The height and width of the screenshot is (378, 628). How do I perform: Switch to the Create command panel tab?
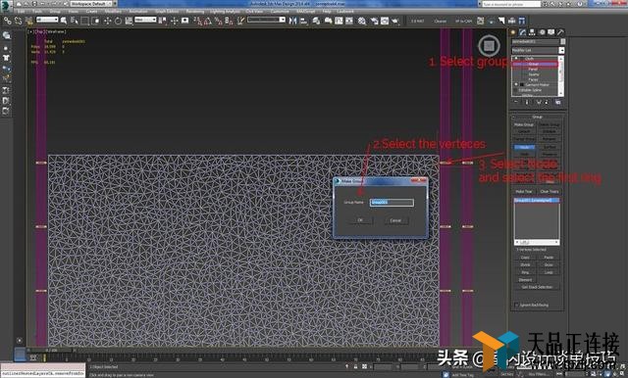click(513, 32)
